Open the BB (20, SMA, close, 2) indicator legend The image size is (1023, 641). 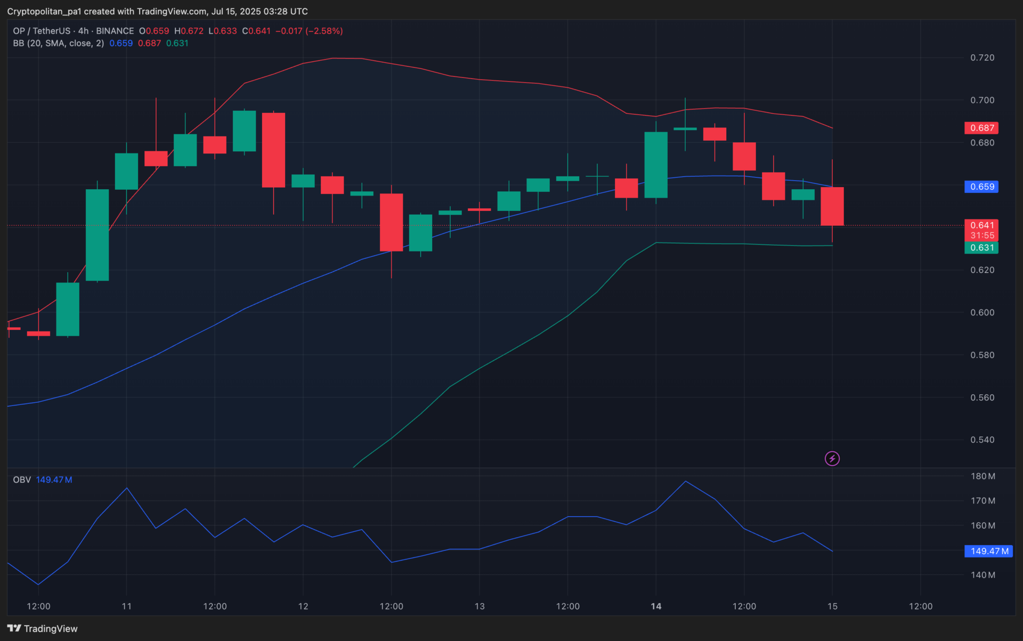click(x=59, y=43)
